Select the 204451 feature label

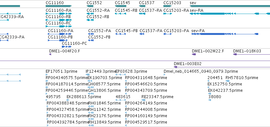click(x=215, y=78)
